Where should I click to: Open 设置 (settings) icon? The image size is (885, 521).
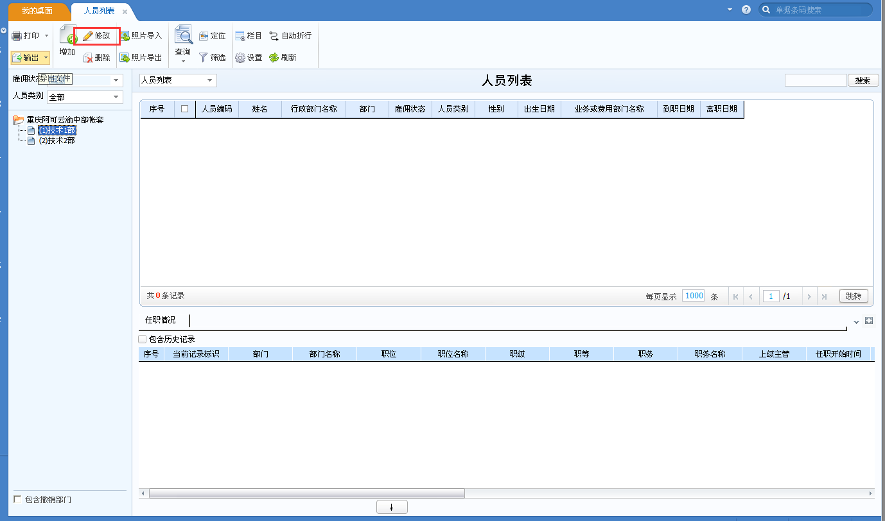coord(249,57)
